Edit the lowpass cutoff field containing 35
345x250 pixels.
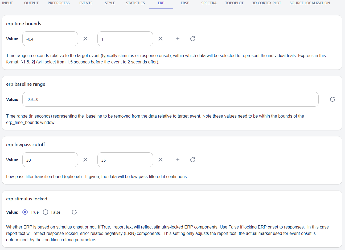click(125, 160)
